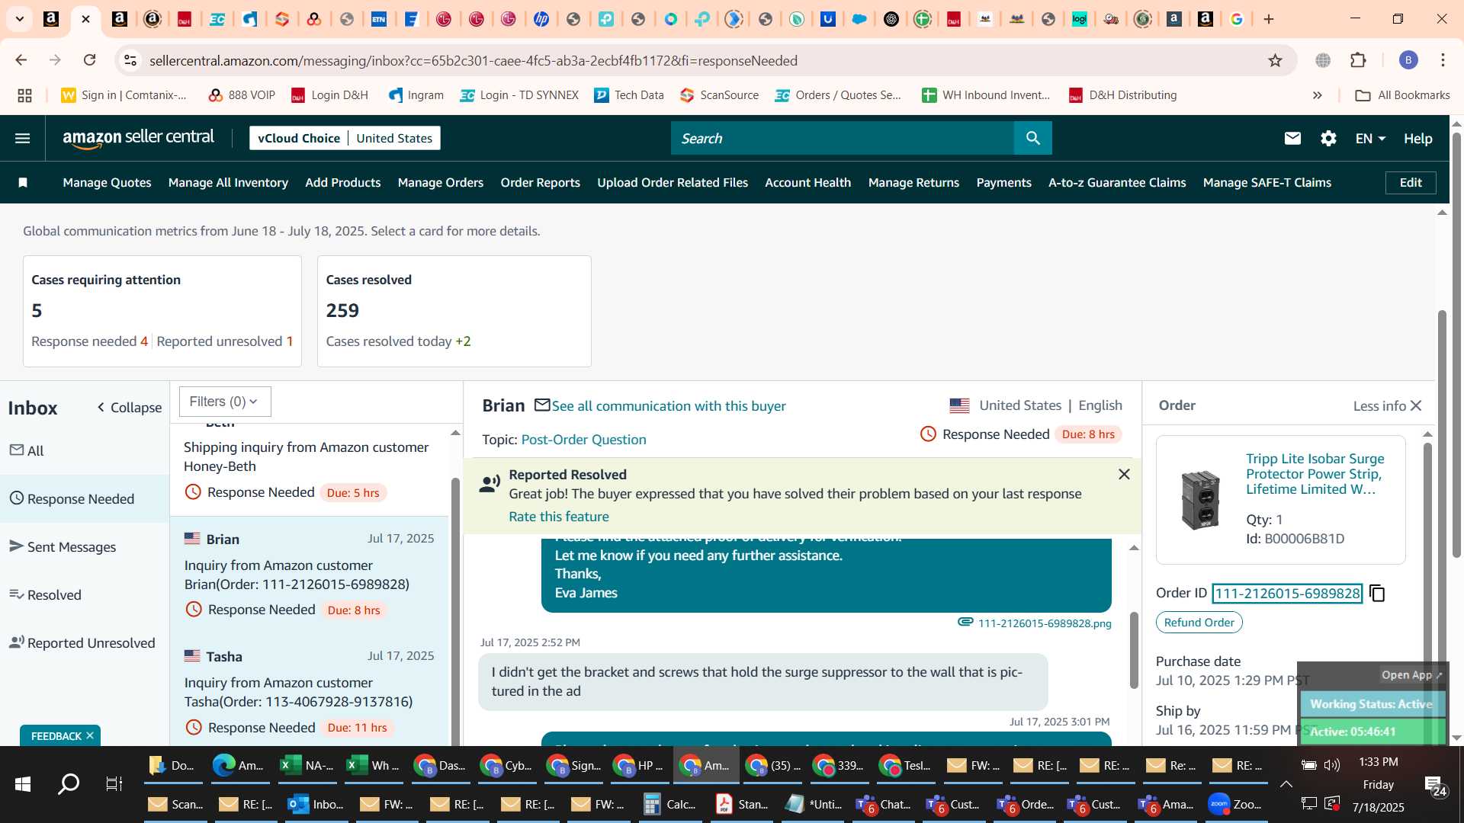Open the All Bookmarks folder
1464x823 pixels.
pyautogui.click(x=1402, y=95)
